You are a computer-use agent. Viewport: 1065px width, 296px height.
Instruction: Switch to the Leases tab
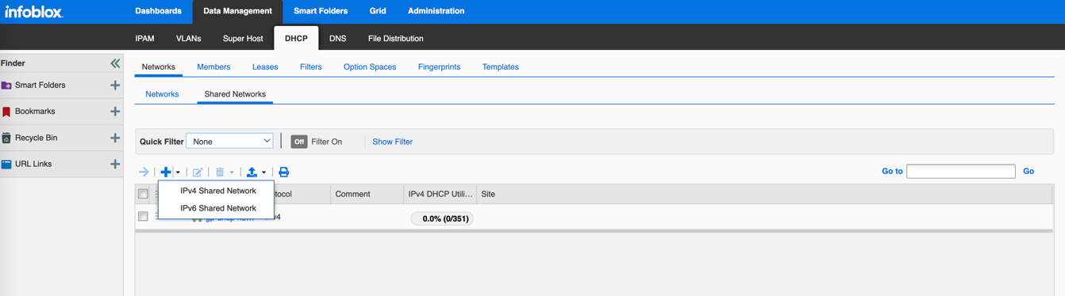click(265, 67)
